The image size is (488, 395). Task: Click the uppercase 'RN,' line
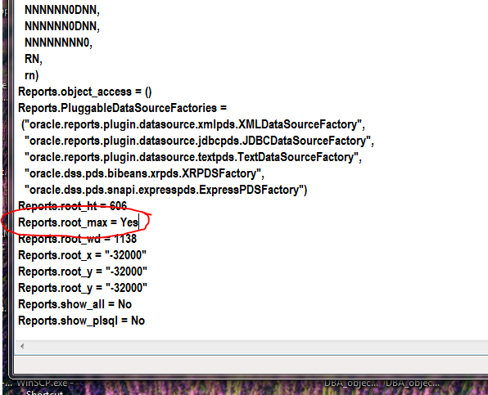pos(34,59)
